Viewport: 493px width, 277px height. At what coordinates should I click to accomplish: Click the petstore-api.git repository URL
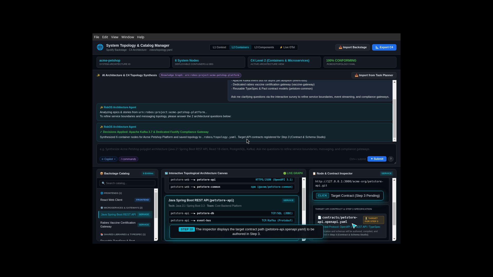(x=349, y=184)
